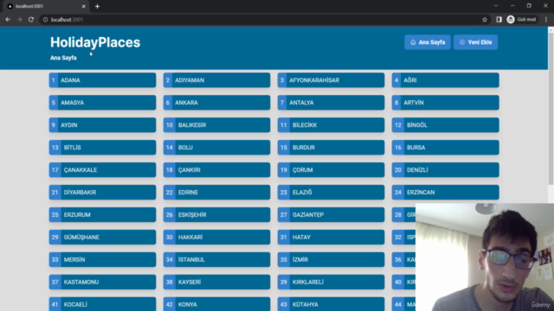Viewport: 554px width, 311px height.
Task: Select the ANTALYA card
Action: 331,103
